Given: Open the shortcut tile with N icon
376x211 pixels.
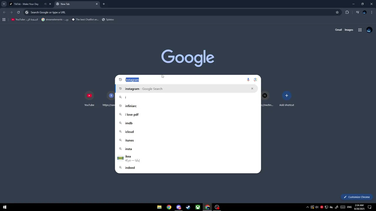Looking at the screenshot, I should tap(265, 99).
